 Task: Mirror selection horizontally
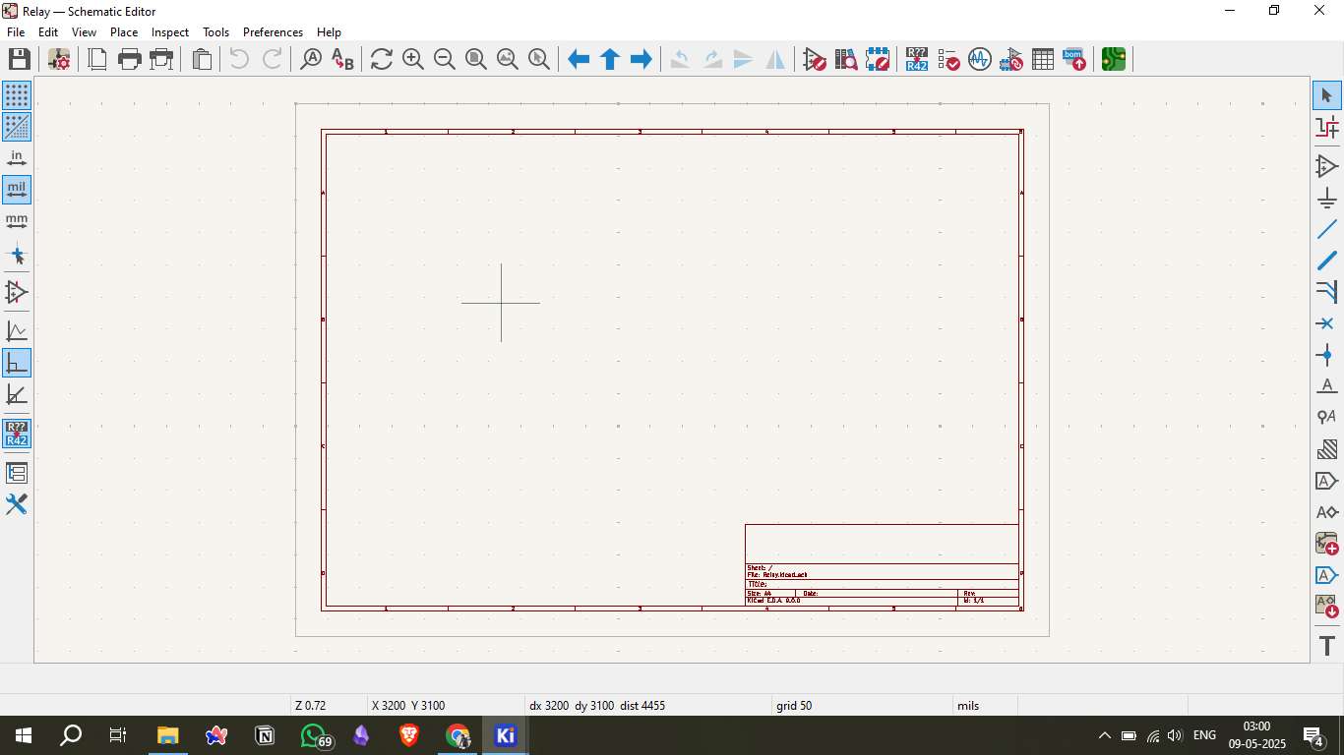point(775,59)
